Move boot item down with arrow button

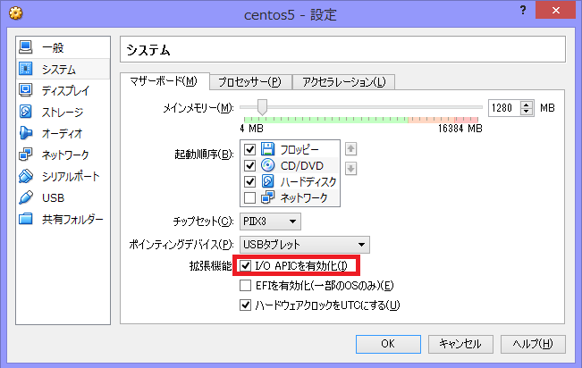point(350,169)
